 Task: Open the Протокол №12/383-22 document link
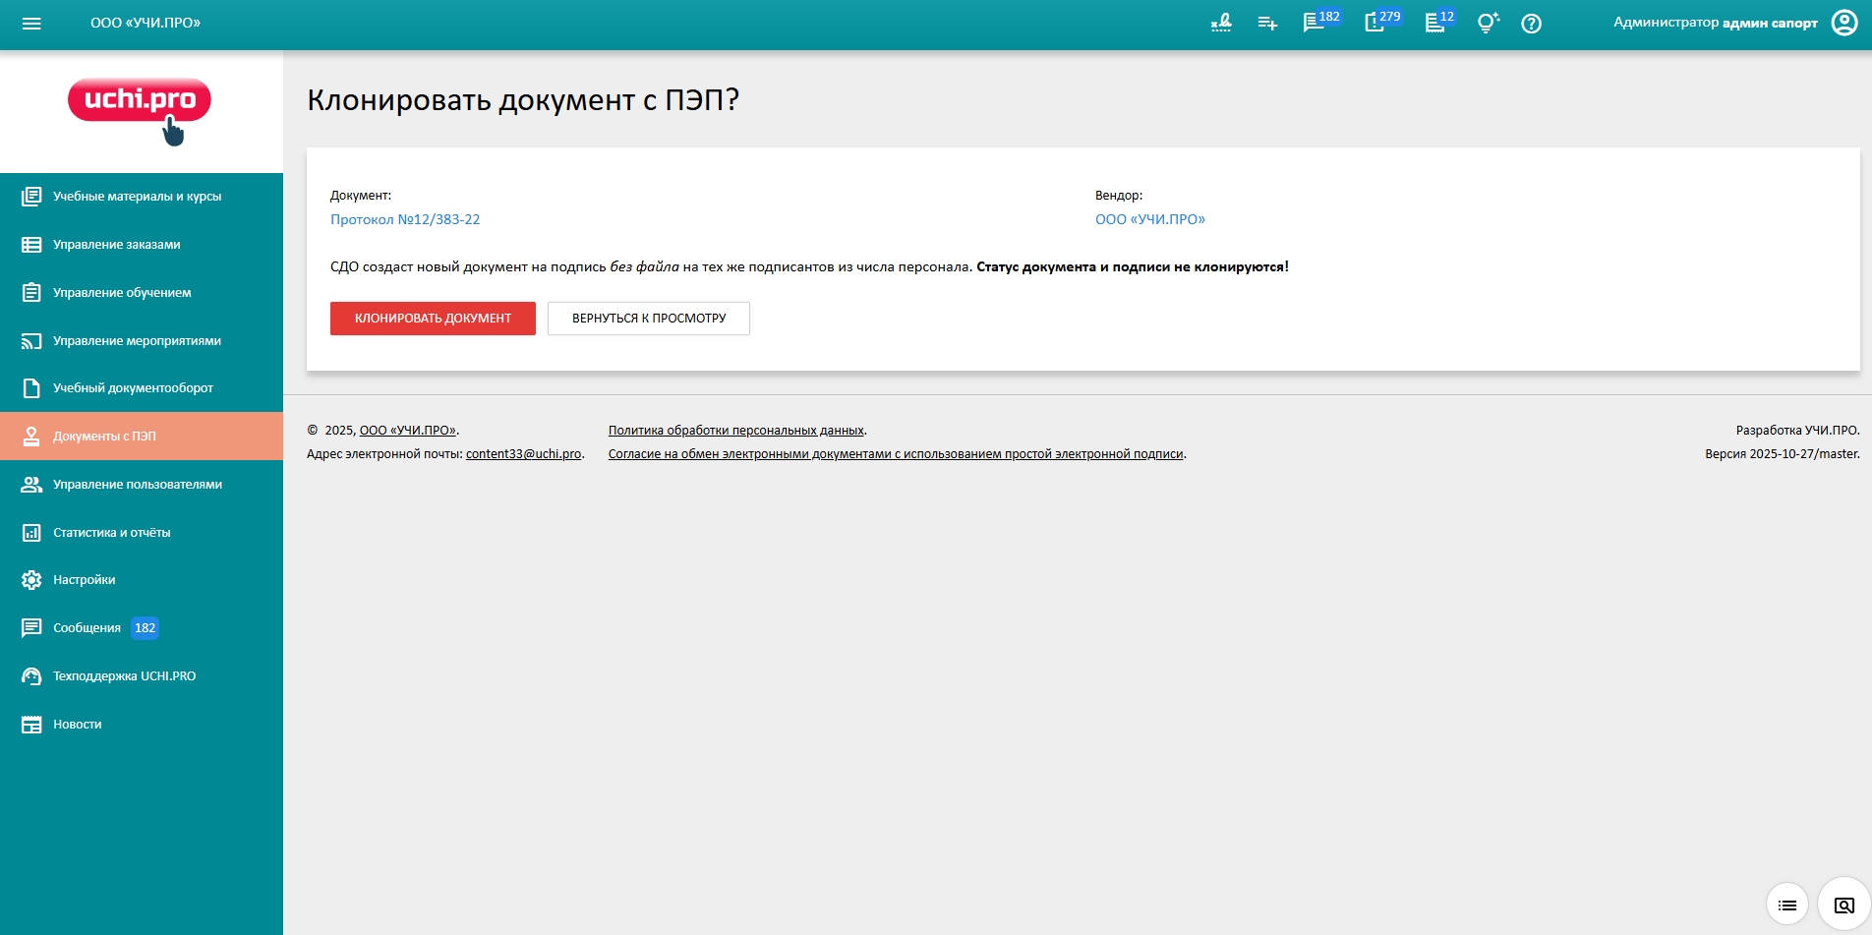pos(405,219)
